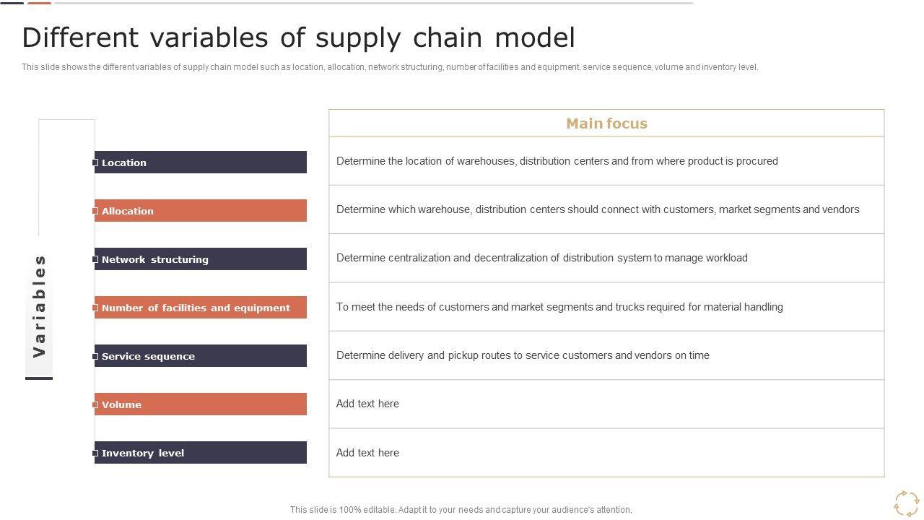The height and width of the screenshot is (520, 924).
Task: Click the slide progress bar at top
Action: point(374,3)
